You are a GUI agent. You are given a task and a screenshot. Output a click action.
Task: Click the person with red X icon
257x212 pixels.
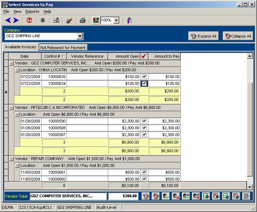(176, 196)
